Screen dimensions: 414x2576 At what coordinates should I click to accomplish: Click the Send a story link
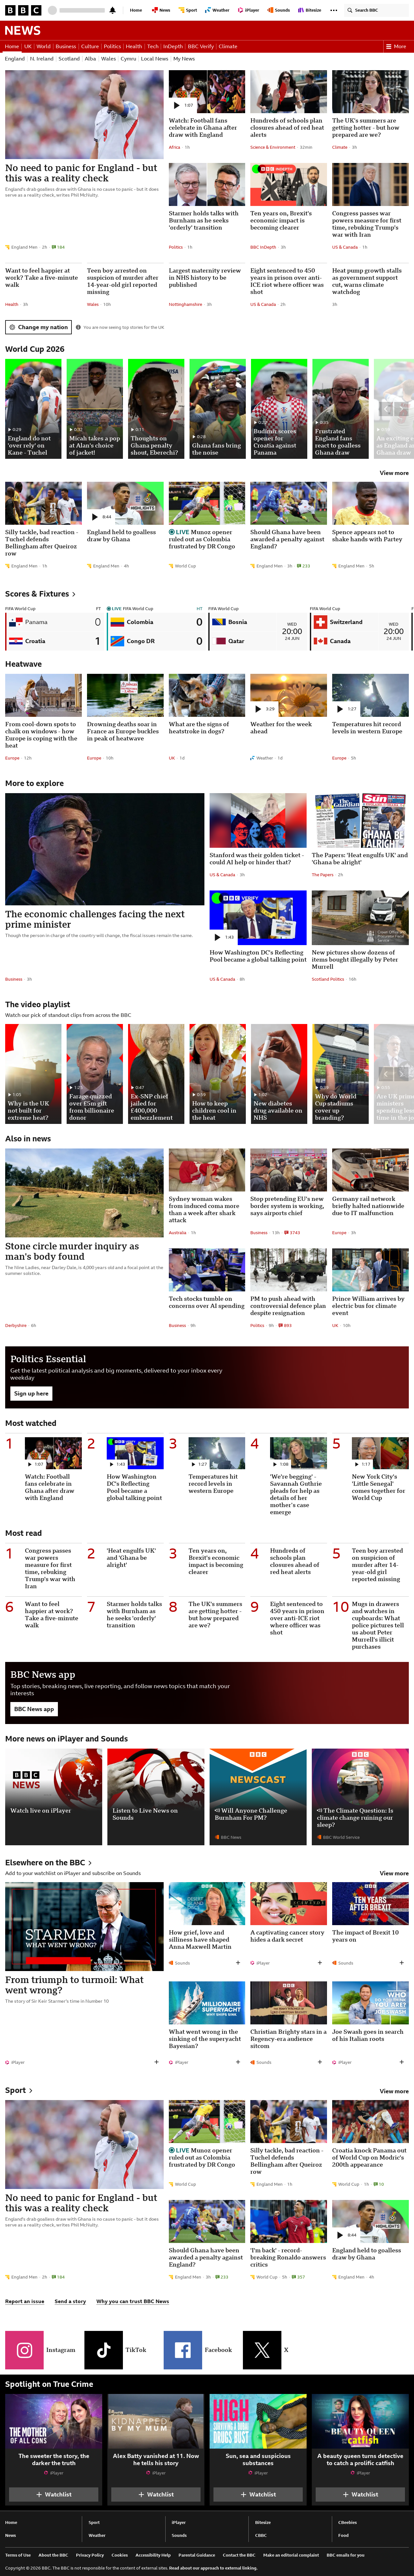tap(70, 2301)
